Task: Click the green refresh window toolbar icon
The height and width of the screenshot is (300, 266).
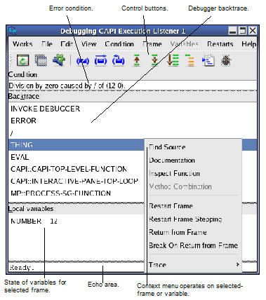Action: [22, 60]
